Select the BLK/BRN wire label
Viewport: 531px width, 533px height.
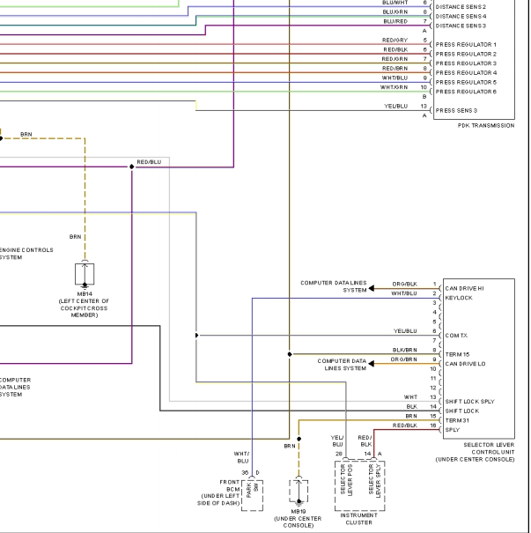click(x=404, y=350)
